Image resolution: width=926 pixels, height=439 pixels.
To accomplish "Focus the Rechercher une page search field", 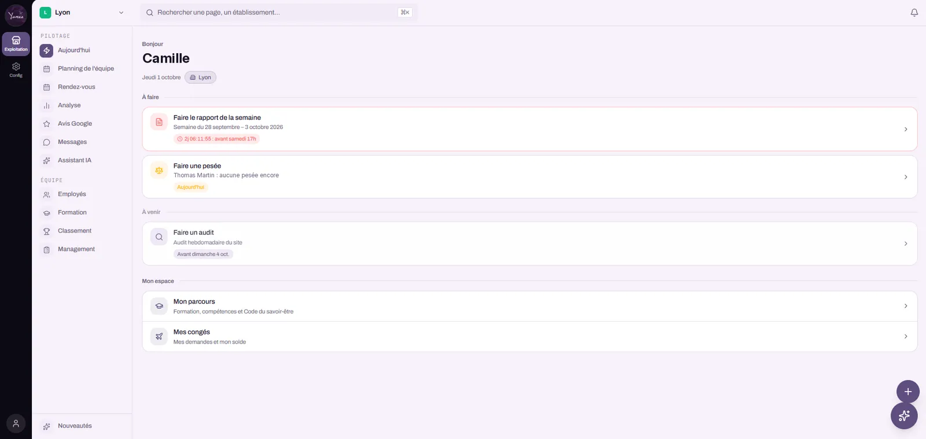I will 278,12.
